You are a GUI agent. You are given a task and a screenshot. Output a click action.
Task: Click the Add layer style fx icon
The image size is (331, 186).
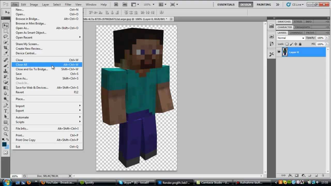tap(290, 175)
